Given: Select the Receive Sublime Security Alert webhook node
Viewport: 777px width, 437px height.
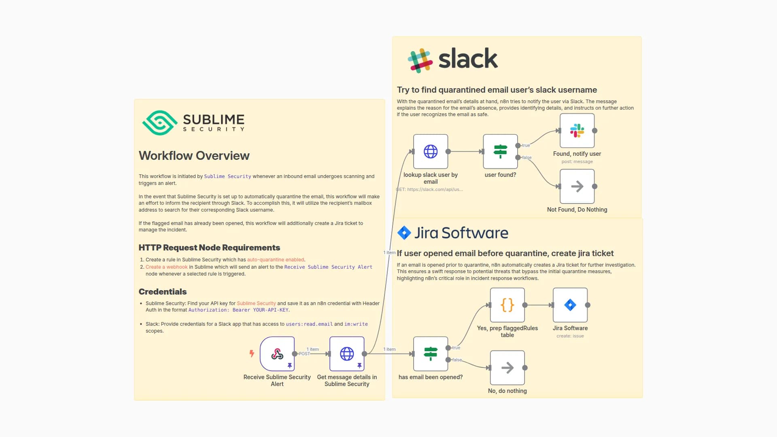Looking at the screenshot, I should click(277, 354).
